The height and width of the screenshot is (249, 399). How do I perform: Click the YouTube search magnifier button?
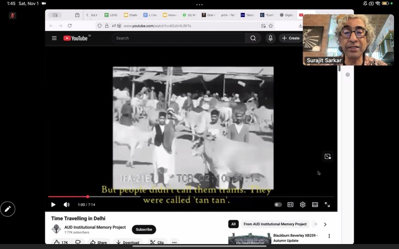[x=253, y=38]
